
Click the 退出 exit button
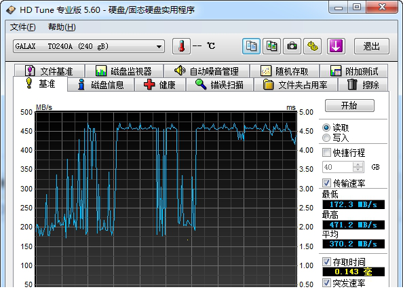point(372,46)
